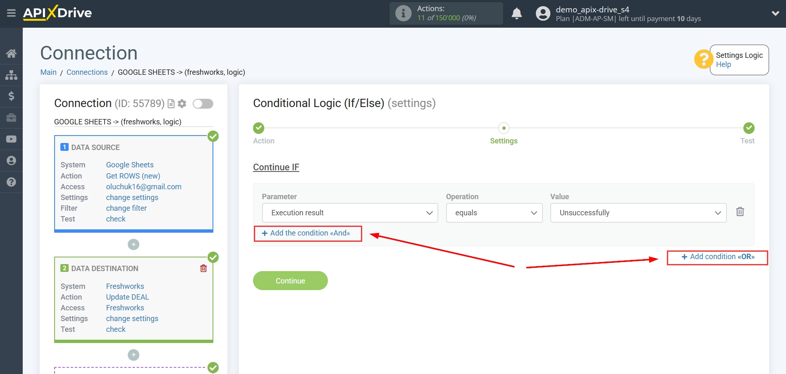Toggle the connection on/off switch
786x374 pixels.
tap(203, 104)
